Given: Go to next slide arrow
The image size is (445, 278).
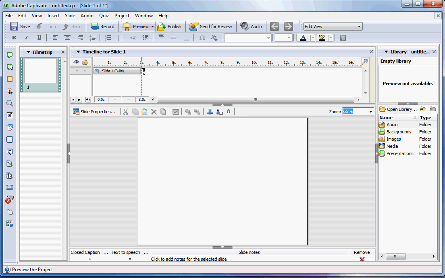Looking at the screenshot, I should (288, 27).
